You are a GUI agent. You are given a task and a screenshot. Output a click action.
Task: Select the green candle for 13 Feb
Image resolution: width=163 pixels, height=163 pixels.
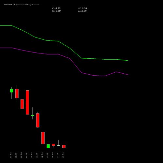[48, 146]
